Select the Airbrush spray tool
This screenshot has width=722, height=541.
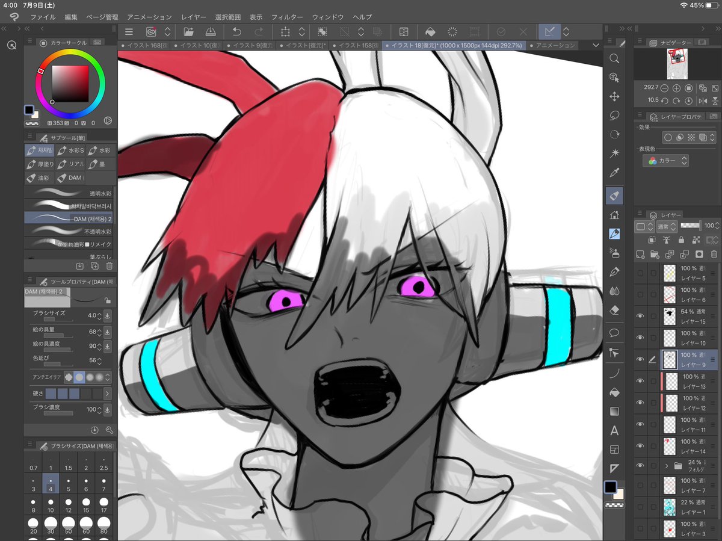click(x=614, y=252)
